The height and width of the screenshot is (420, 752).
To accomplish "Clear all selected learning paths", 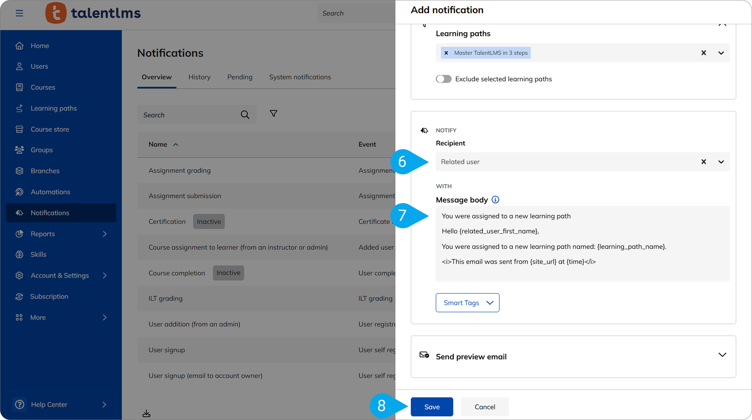I will click(704, 53).
